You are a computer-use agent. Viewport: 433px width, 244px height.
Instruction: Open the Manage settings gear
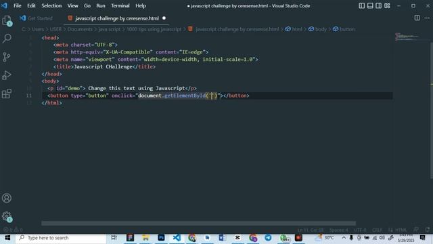[7, 216]
